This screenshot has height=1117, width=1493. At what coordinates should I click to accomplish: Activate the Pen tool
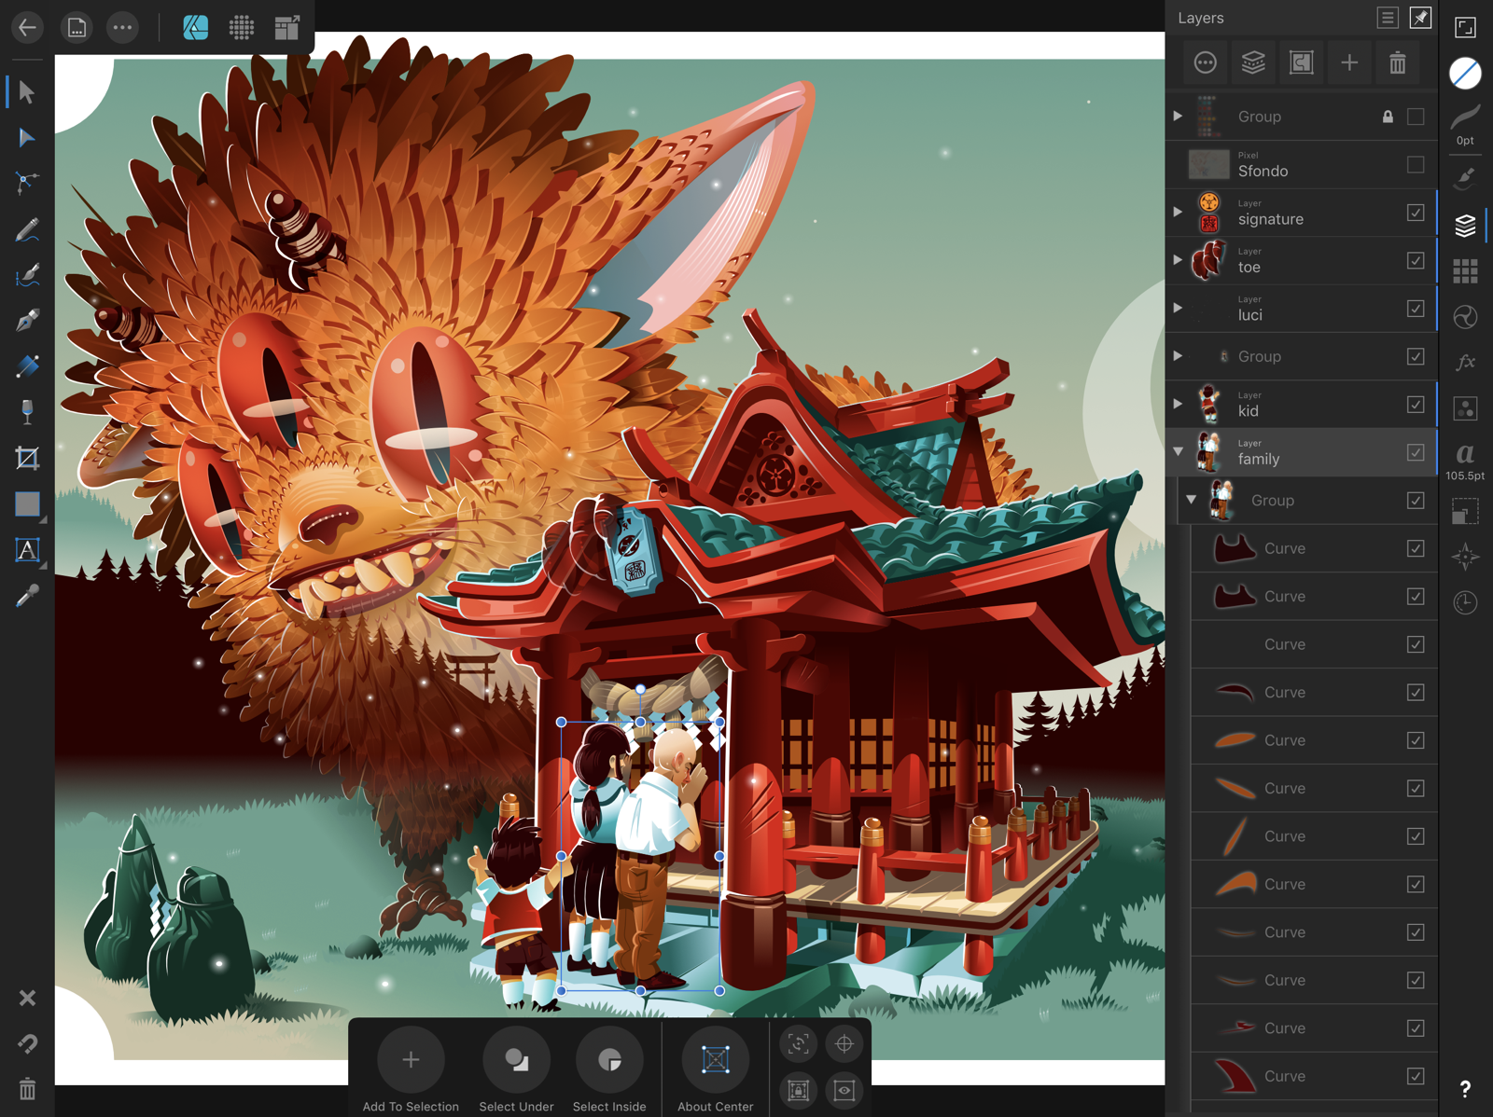click(27, 320)
